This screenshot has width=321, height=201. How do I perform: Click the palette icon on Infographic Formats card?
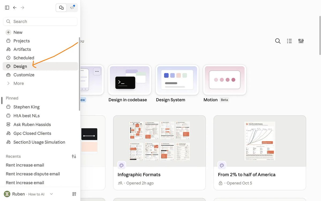point(121,165)
